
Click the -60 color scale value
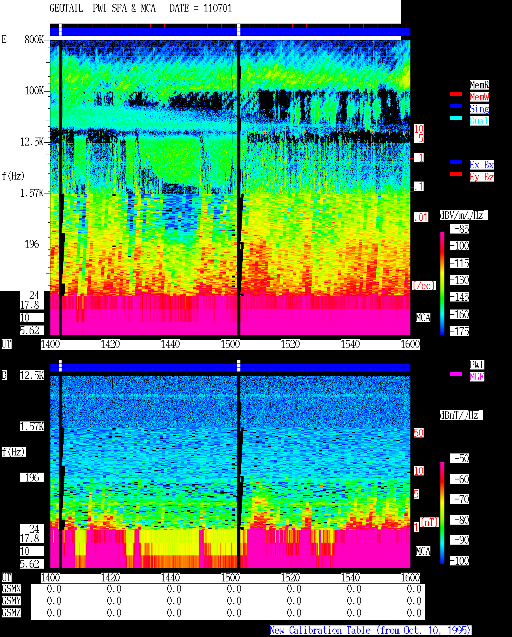click(460, 479)
